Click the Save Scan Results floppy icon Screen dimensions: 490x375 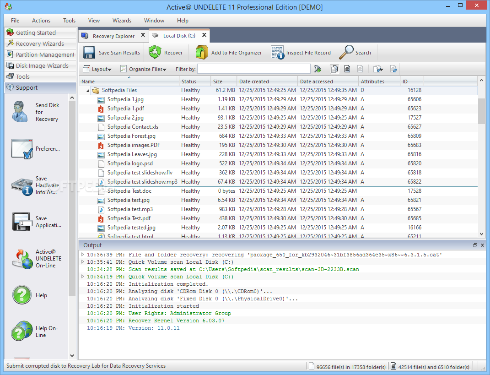point(89,53)
